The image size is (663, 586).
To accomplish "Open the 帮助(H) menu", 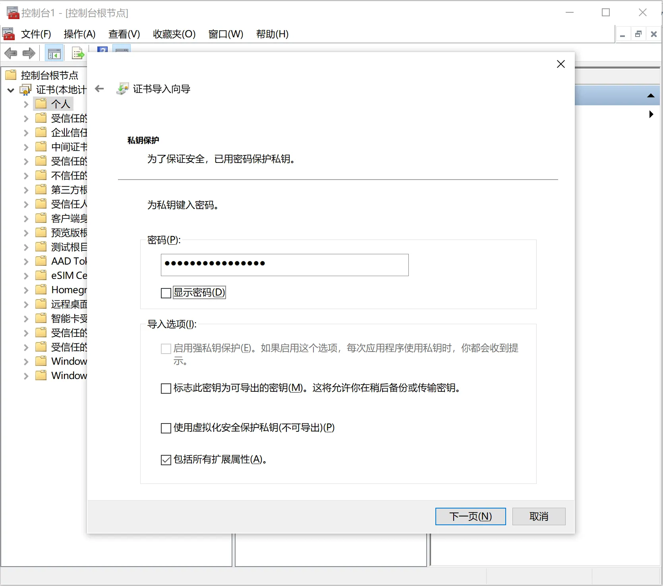I will point(273,34).
